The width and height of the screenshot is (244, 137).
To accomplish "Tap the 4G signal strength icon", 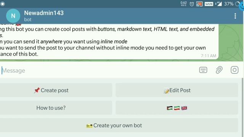I will click(218, 4).
